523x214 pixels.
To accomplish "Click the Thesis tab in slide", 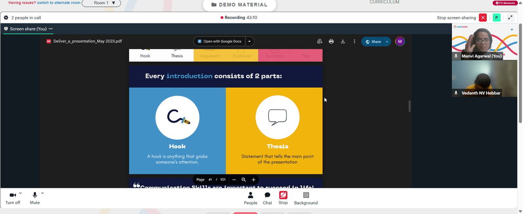I will 177,55.
